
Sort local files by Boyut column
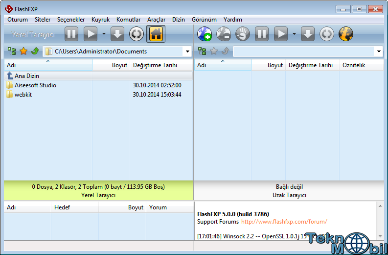pyautogui.click(x=111, y=65)
